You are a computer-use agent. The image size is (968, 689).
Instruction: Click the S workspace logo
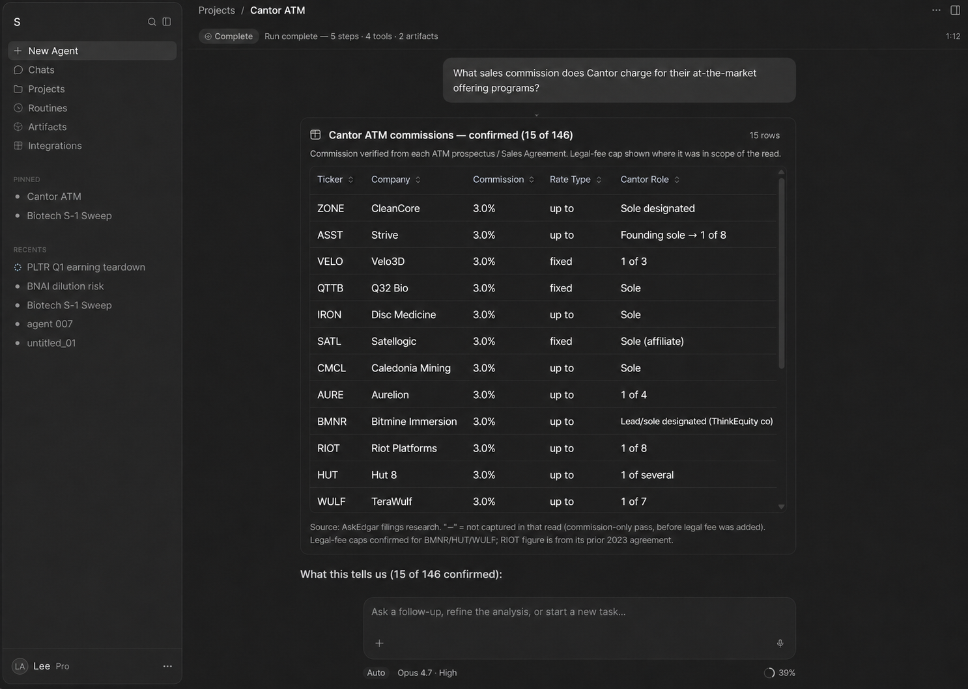17,22
